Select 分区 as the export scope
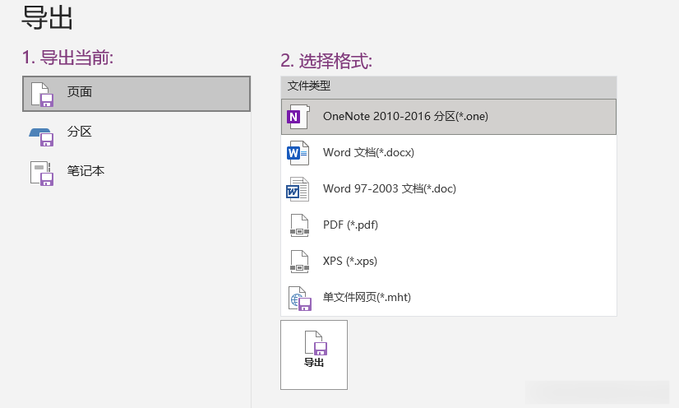679x408 pixels. (80, 132)
